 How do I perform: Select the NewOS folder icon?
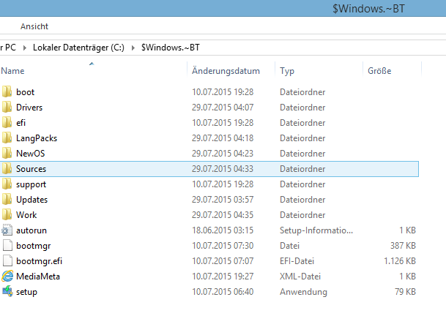[7, 153]
